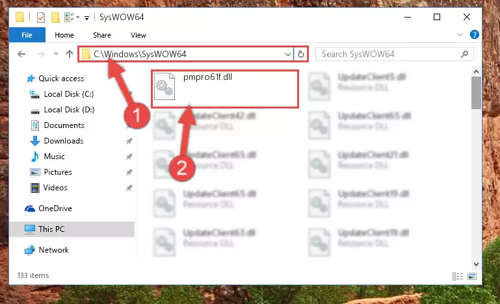Image resolution: width=500 pixels, height=304 pixels.
Task: Click the pin icon beside Videos
Action: 129,188
